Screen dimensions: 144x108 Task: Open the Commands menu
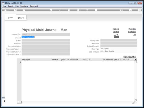click(34, 6)
